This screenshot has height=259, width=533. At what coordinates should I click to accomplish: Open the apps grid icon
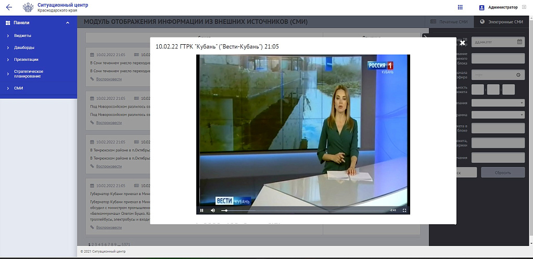(x=460, y=7)
